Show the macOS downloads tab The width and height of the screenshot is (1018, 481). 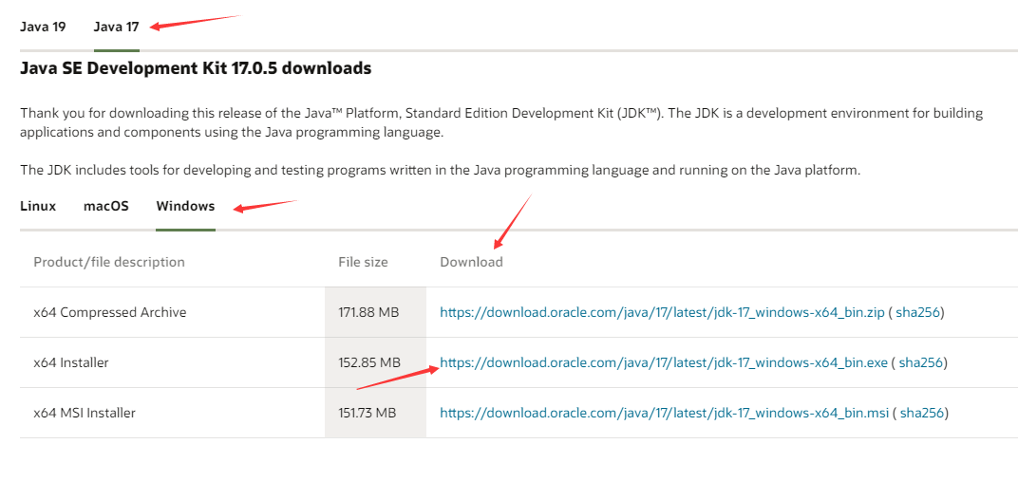click(106, 206)
